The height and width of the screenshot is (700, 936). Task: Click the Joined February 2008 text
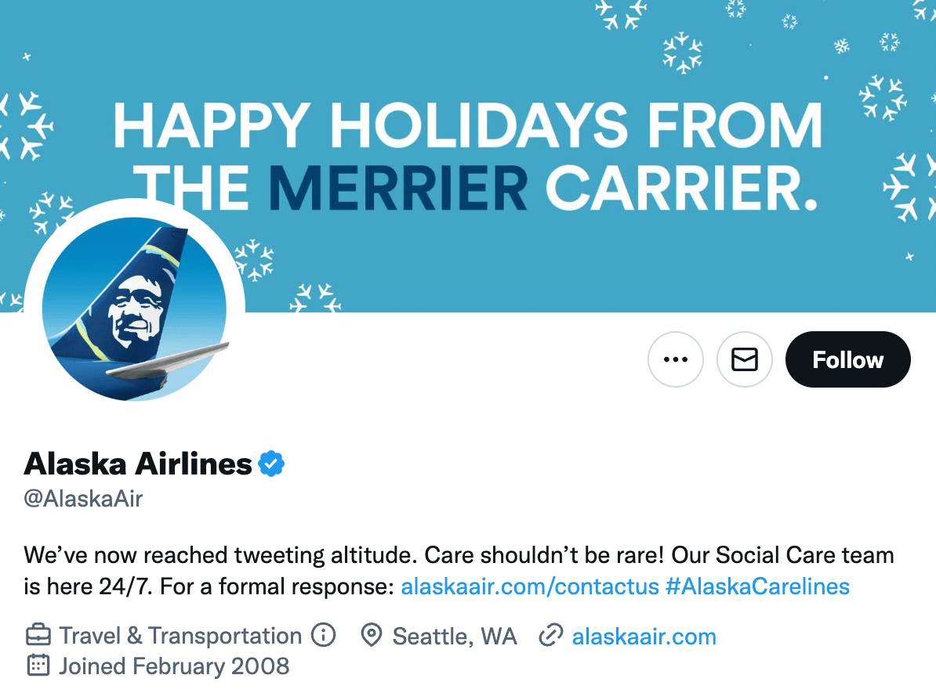coord(174,666)
